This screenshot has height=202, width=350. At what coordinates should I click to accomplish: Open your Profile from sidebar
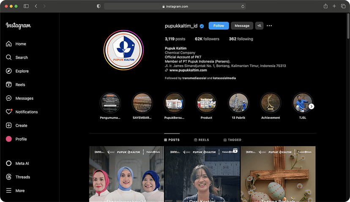point(16,139)
